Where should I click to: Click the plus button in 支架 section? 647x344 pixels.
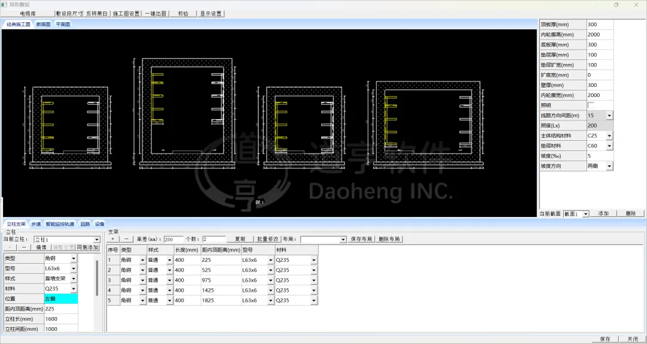[x=113, y=239]
